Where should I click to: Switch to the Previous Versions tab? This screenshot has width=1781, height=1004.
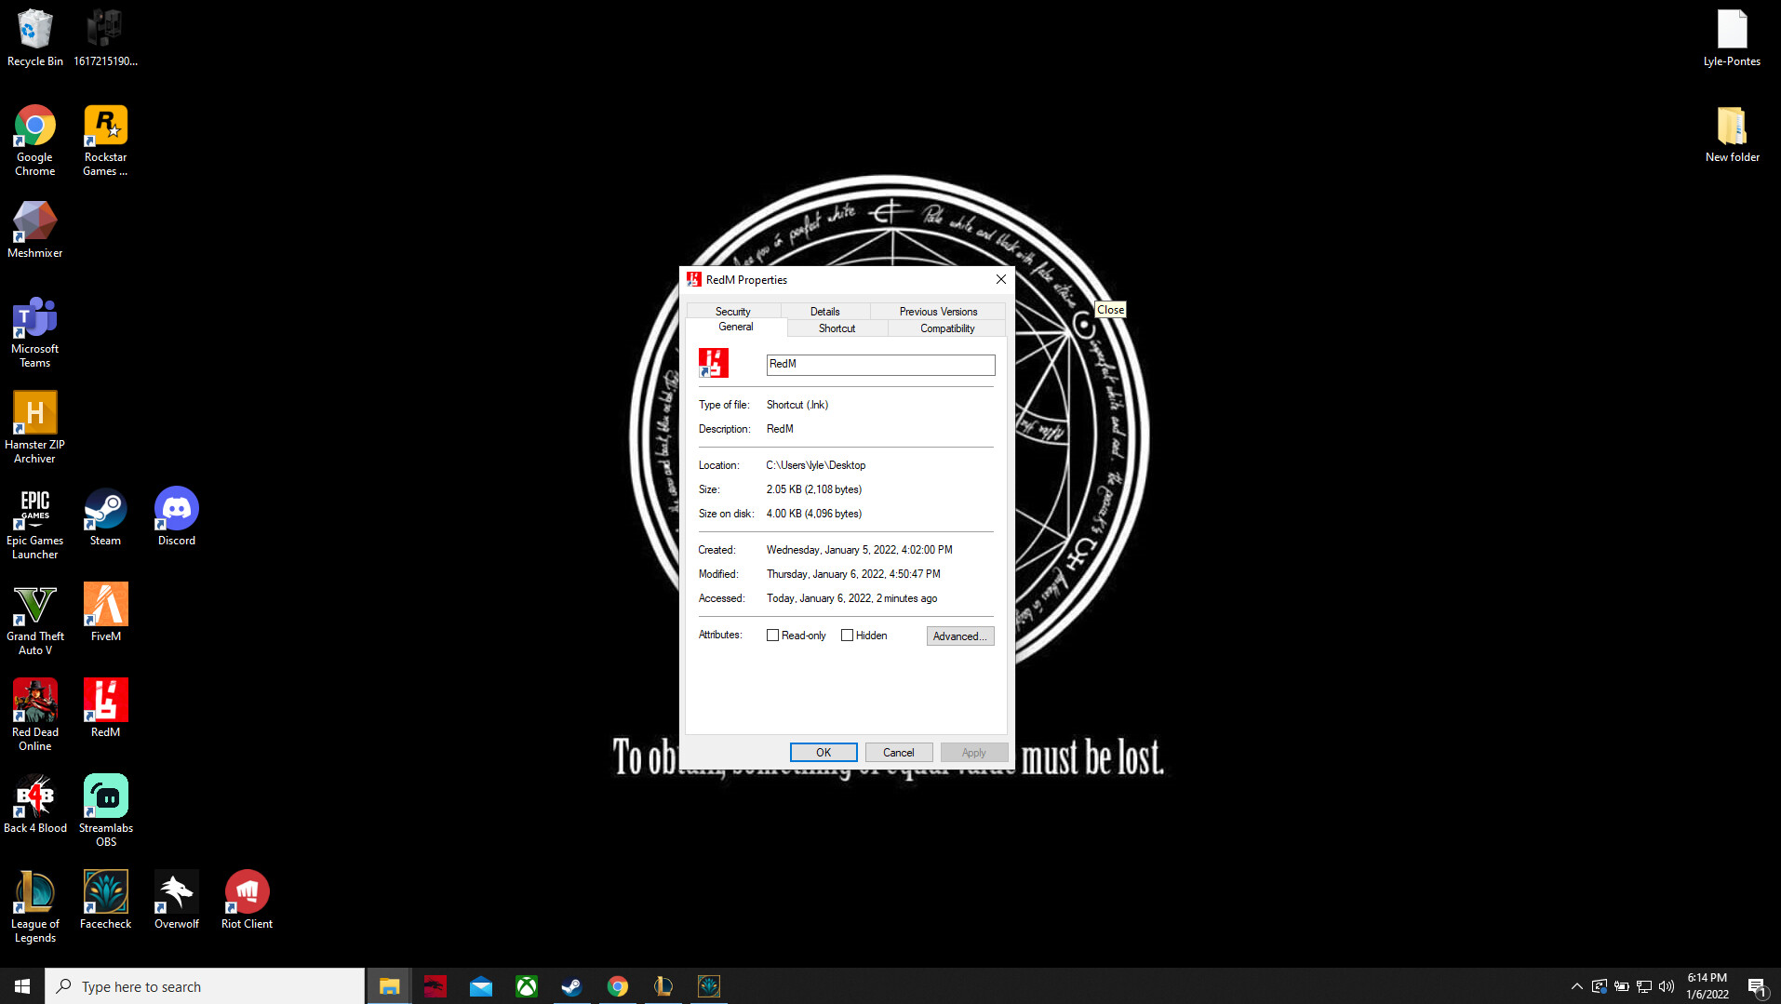[938, 312]
